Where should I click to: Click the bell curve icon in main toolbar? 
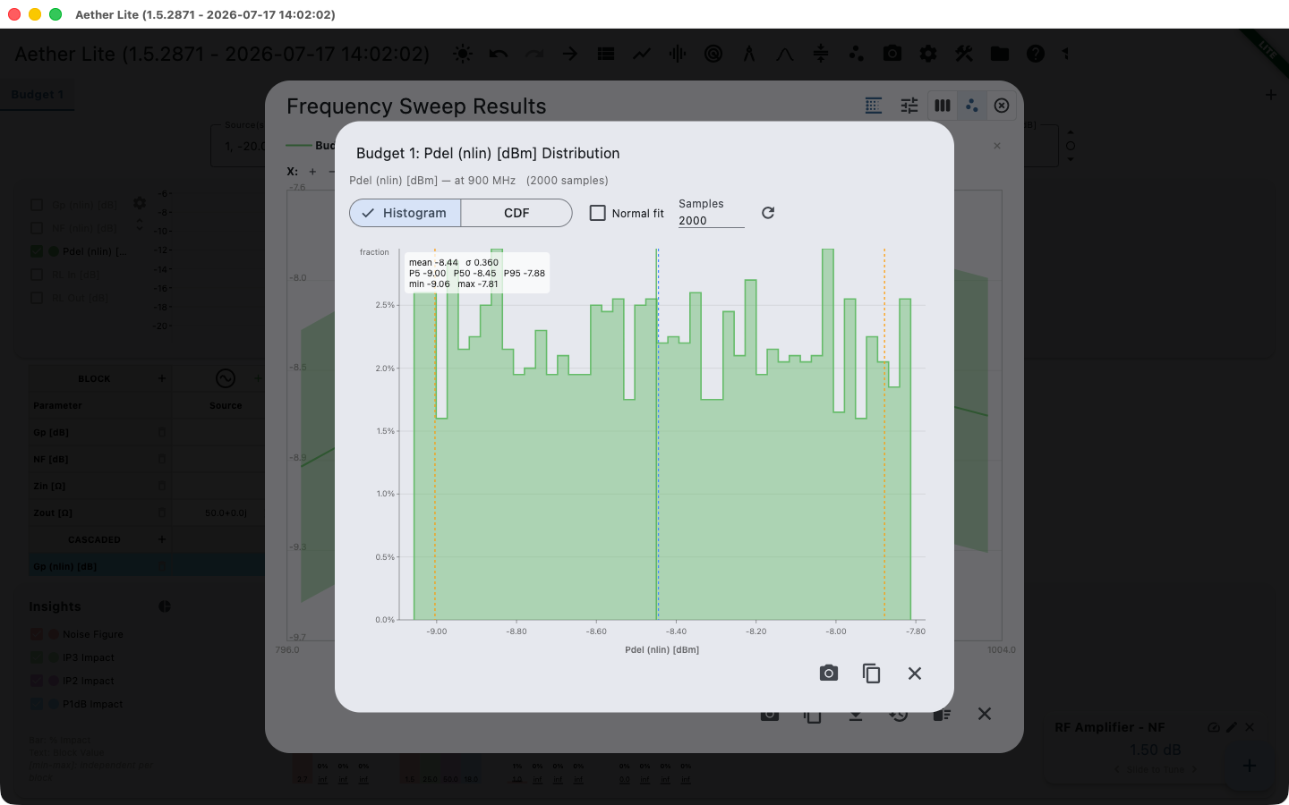785,54
